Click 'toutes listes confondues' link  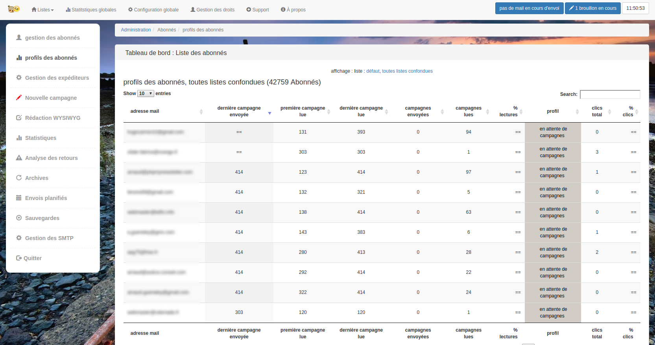[x=407, y=71]
